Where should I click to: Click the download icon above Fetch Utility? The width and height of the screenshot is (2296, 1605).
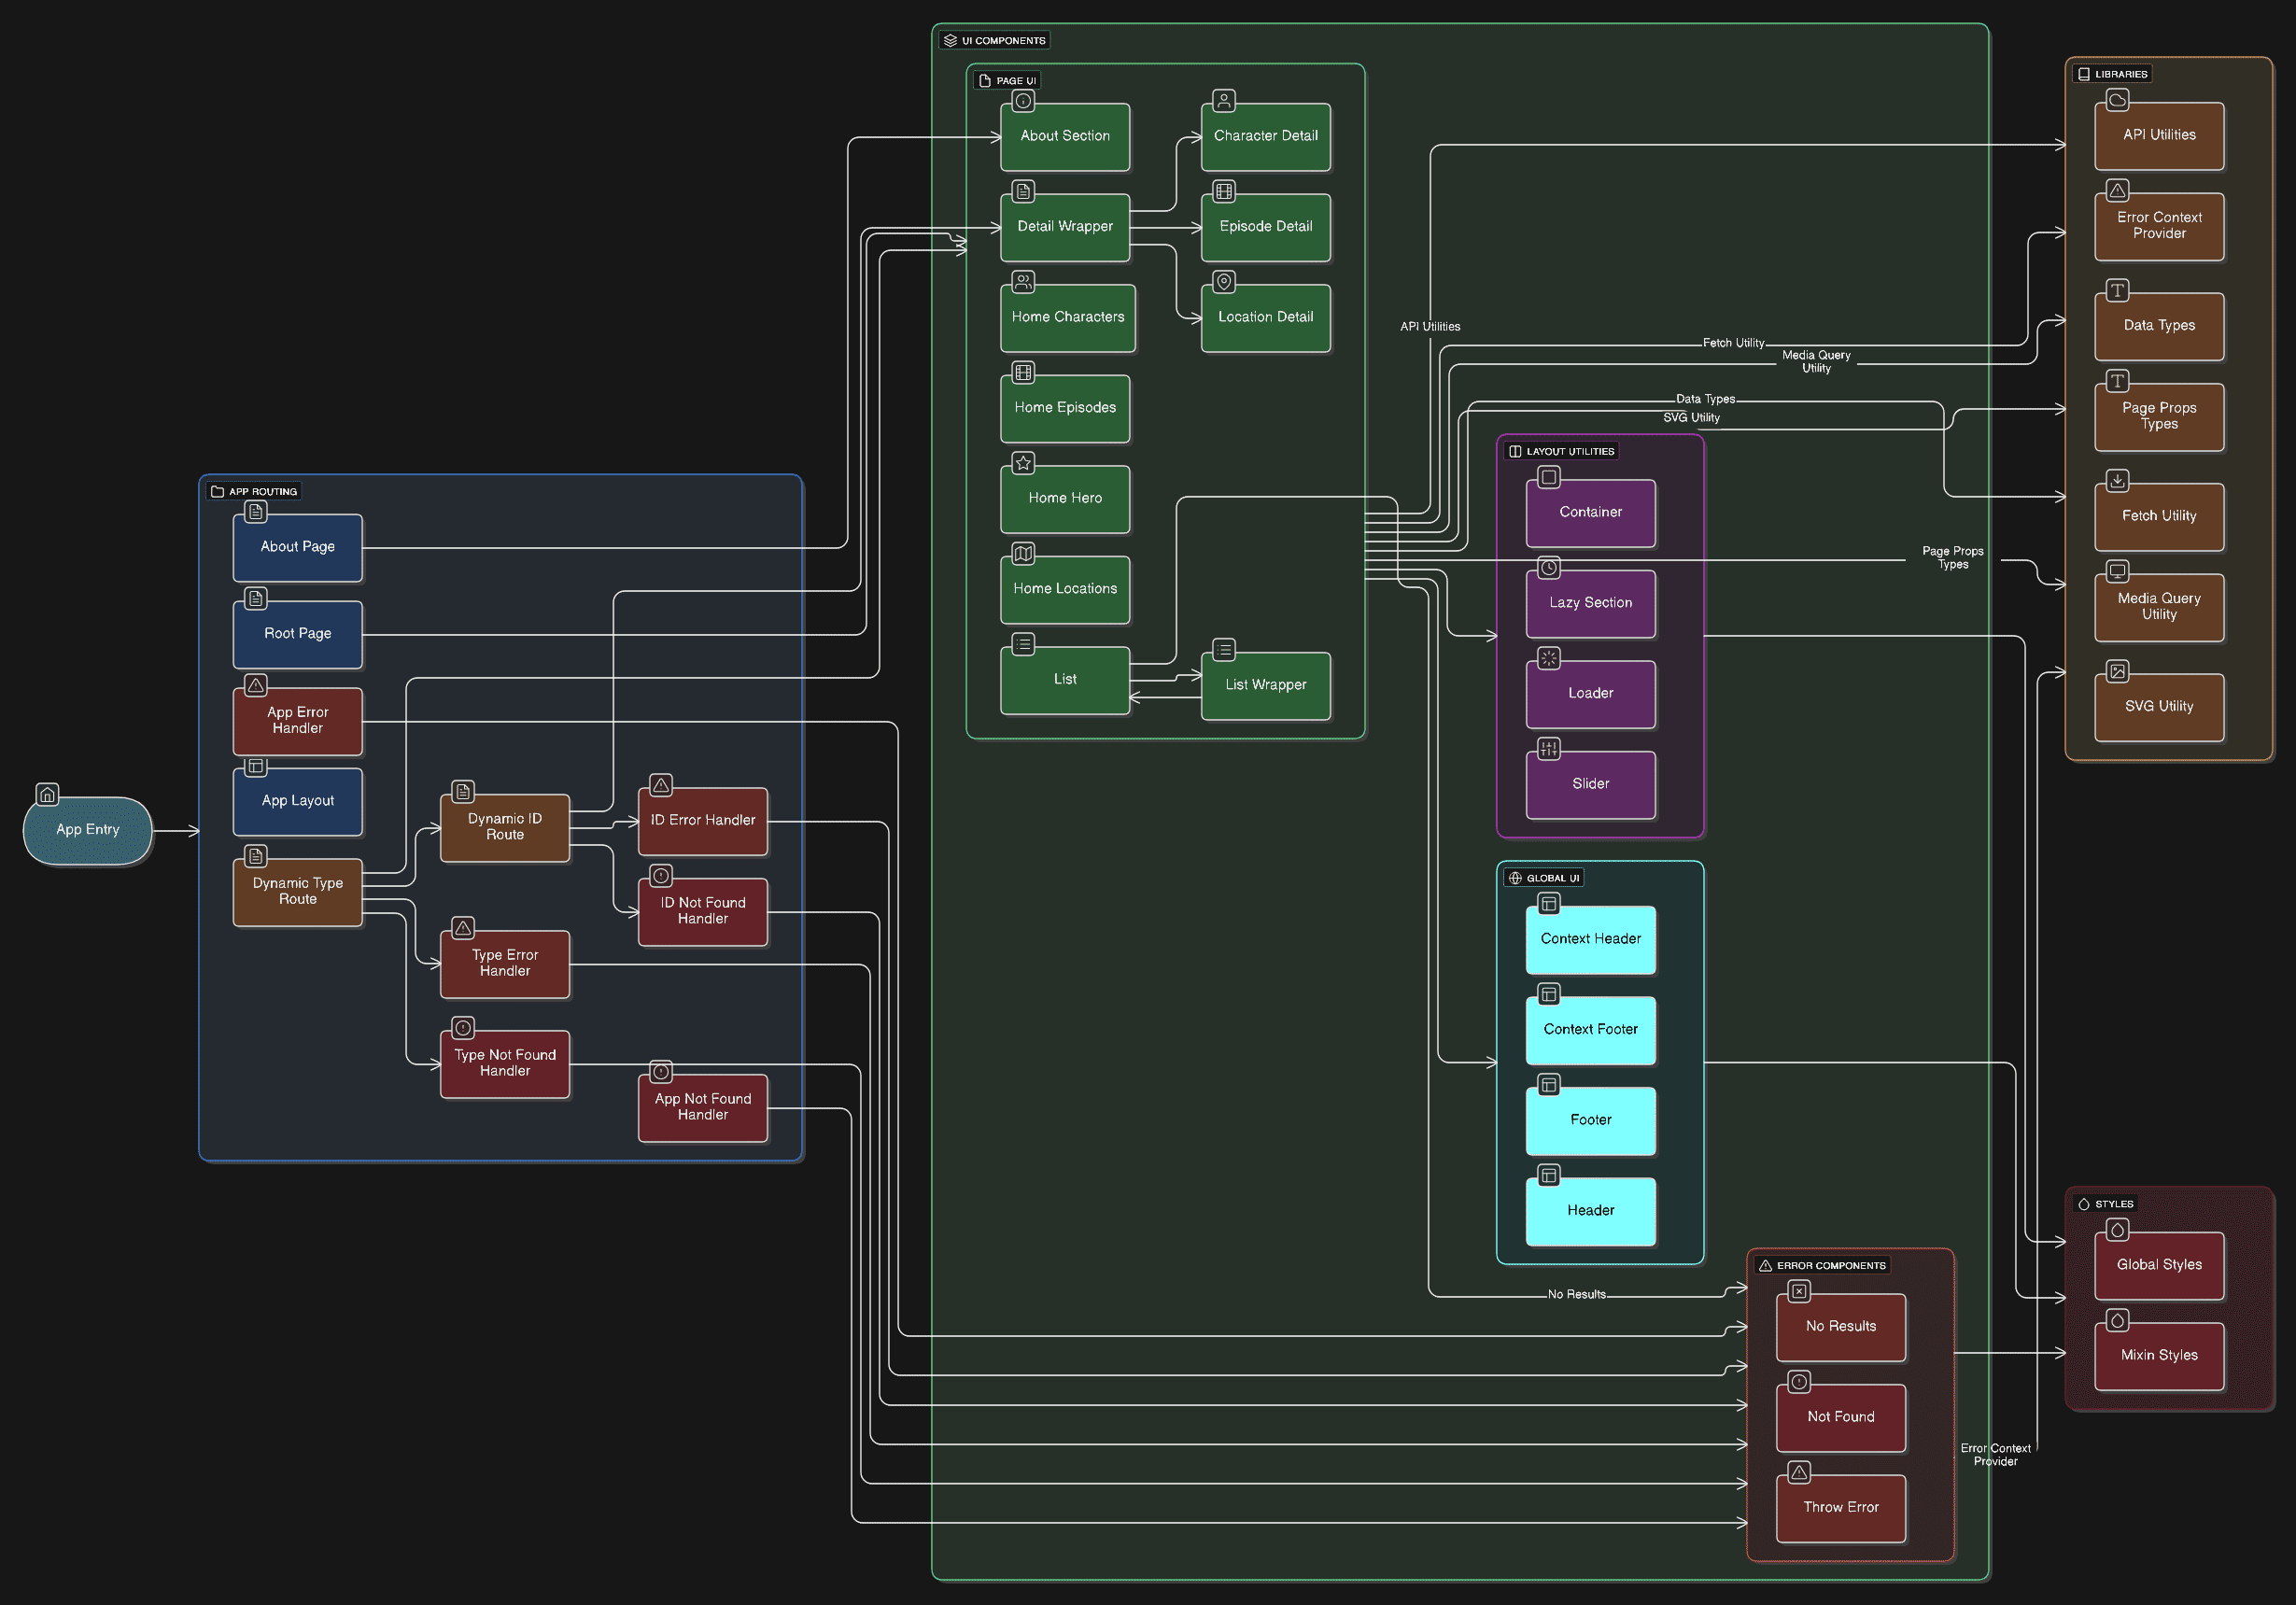pos(2117,481)
